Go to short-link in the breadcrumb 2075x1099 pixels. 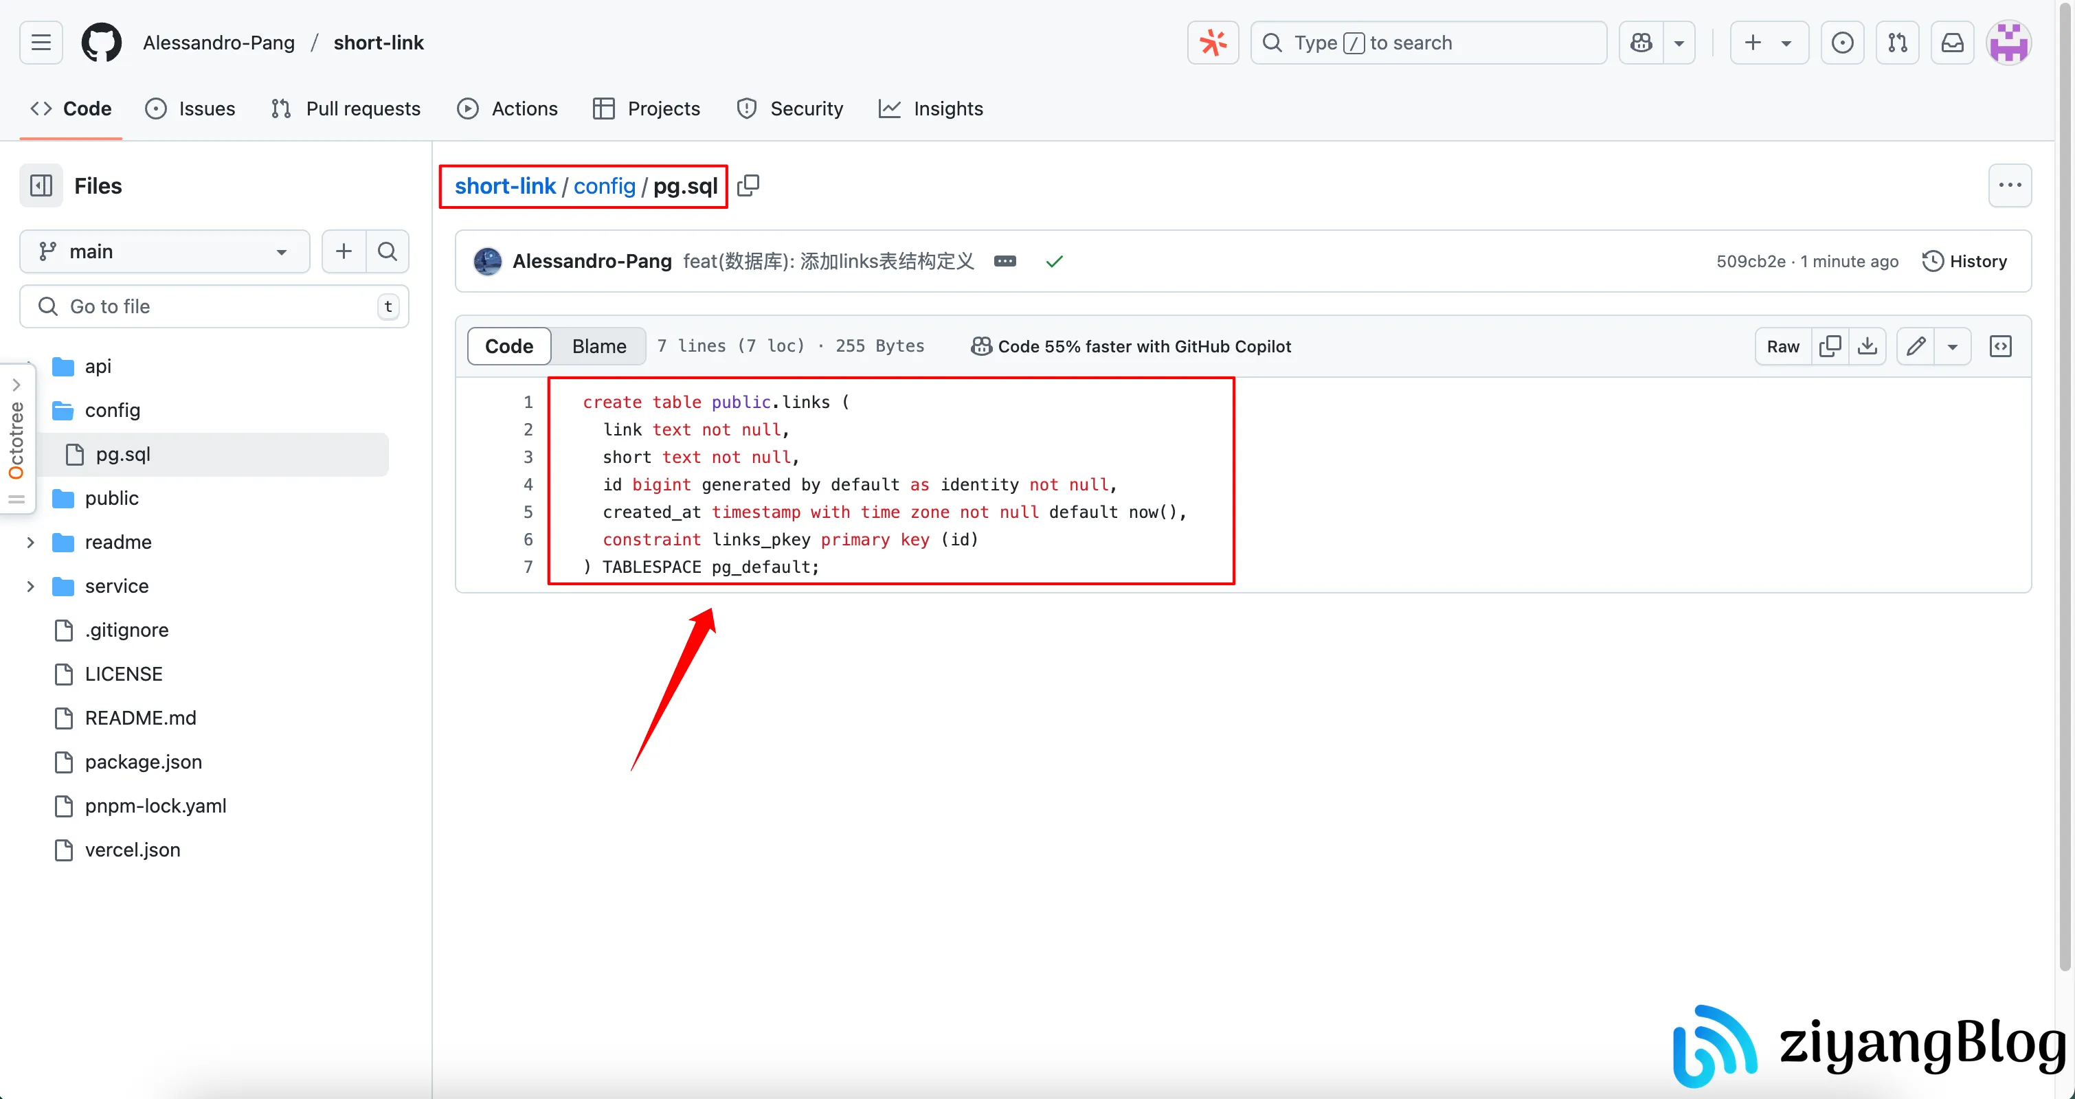505,186
